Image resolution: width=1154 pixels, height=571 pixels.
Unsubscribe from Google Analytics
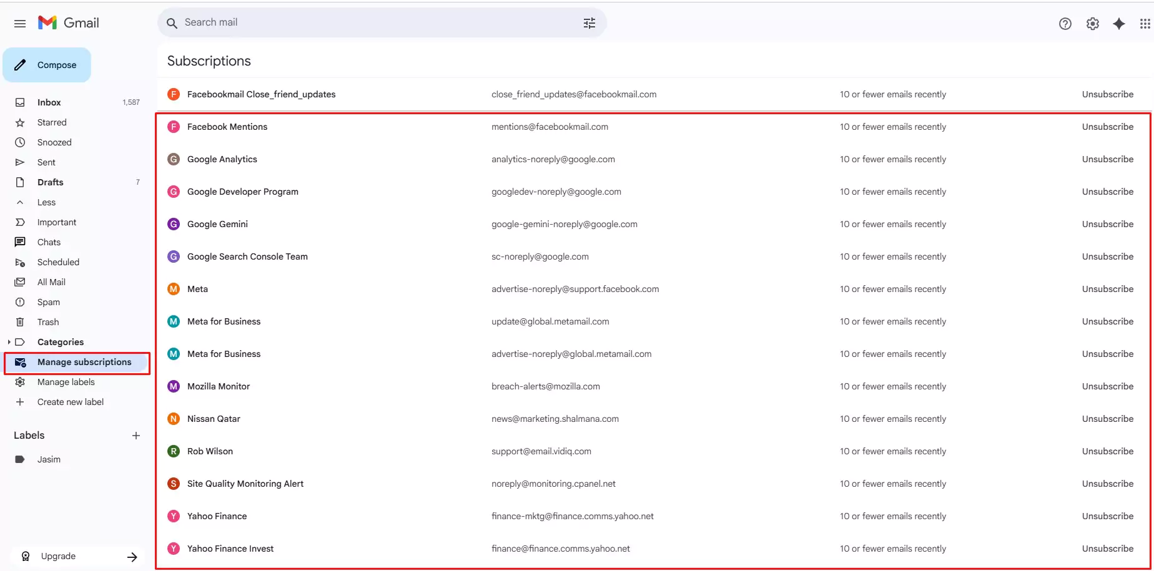point(1108,159)
